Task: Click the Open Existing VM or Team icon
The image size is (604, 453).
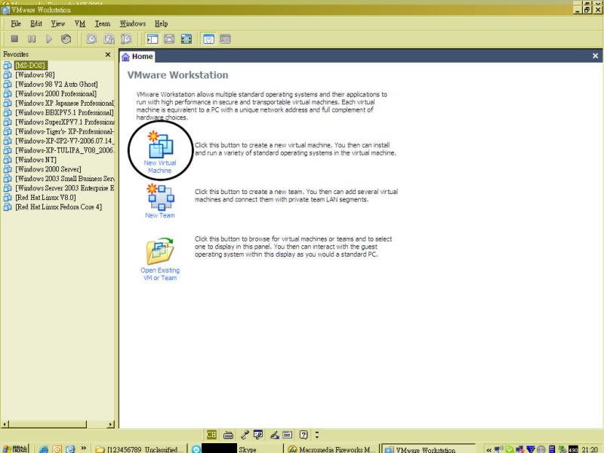Action: (x=160, y=251)
